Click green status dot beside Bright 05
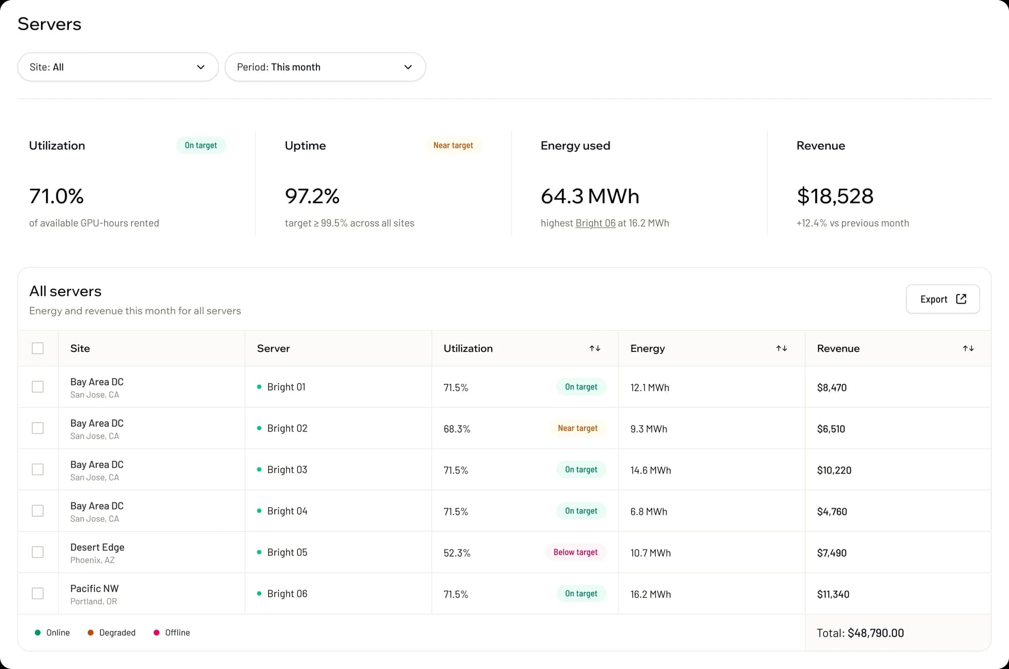The width and height of the screenshot is (1009, 669). tap(259, 552)
